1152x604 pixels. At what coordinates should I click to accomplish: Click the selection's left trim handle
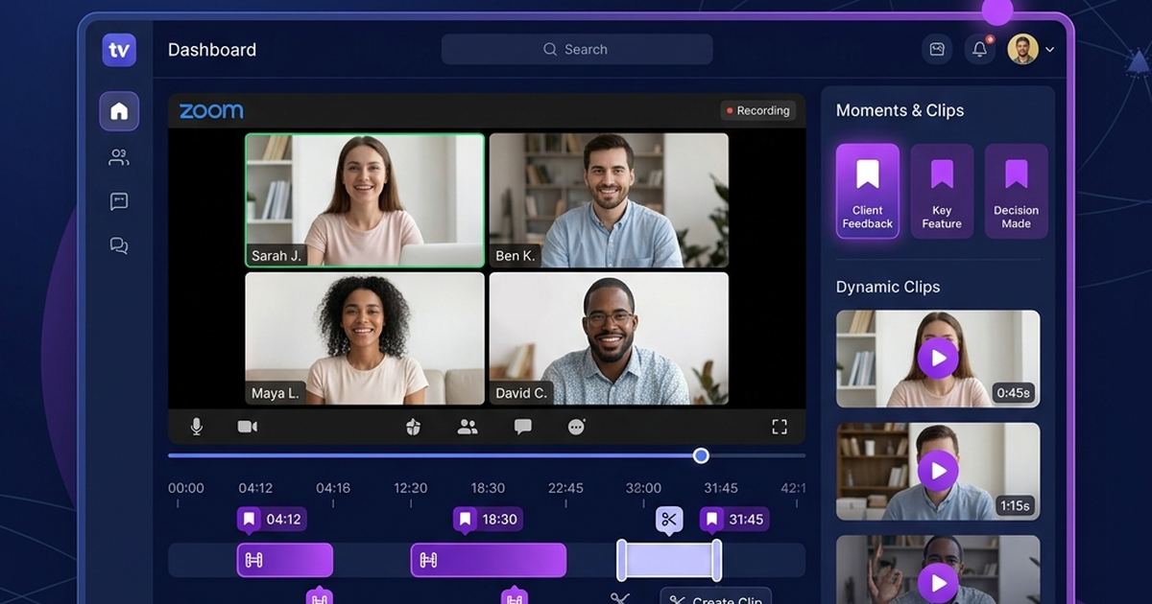click(621, 560)
